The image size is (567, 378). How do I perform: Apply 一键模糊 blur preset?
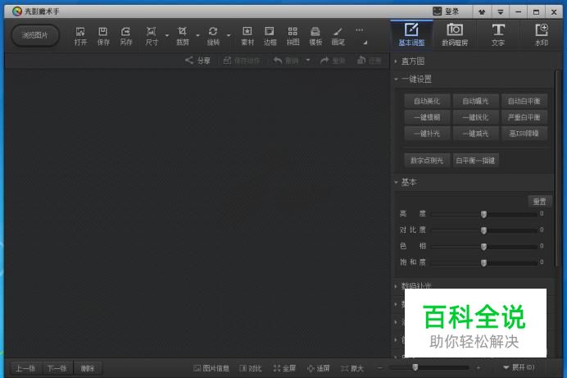pos(427,117)
